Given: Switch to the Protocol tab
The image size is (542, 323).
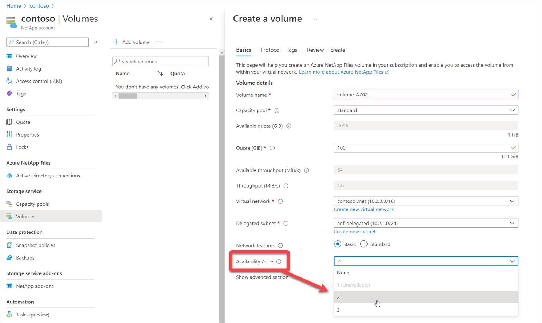Looking at the screenshot, I should [x=270, y=50].
